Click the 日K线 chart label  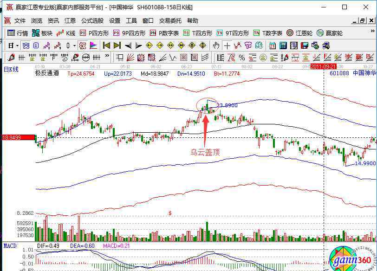point(11,70)
